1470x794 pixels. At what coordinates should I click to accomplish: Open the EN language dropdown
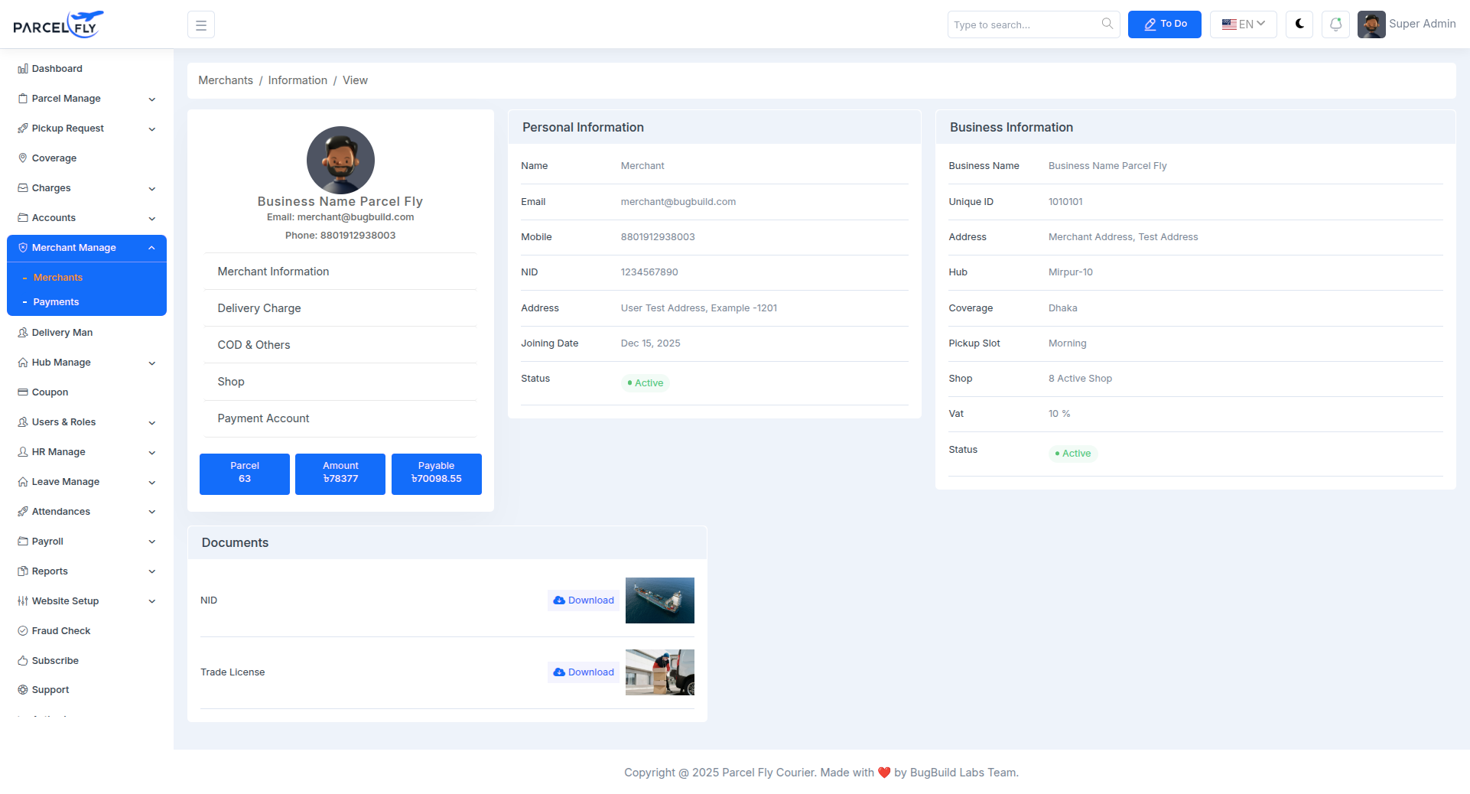pos(1243,24)
